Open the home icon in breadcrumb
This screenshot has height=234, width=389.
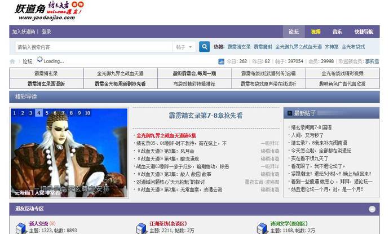12,61
